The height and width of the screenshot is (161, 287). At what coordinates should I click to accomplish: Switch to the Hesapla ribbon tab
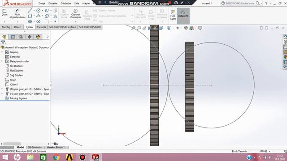pyautogui.click(x=42, y=27)
